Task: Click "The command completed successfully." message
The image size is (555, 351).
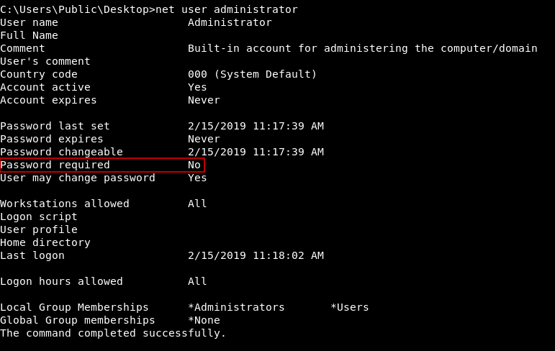Action: tap(113, 333)
